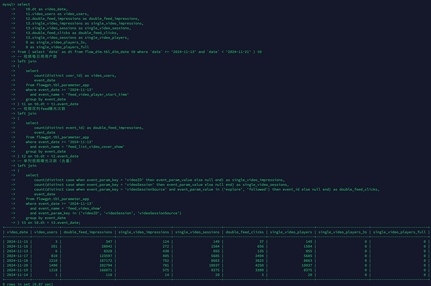Click the "event_param_key in ('videoID', ...)" line
Image resolution: width=431 pixels, height=286 pixels.
click(x=106, y=213)
